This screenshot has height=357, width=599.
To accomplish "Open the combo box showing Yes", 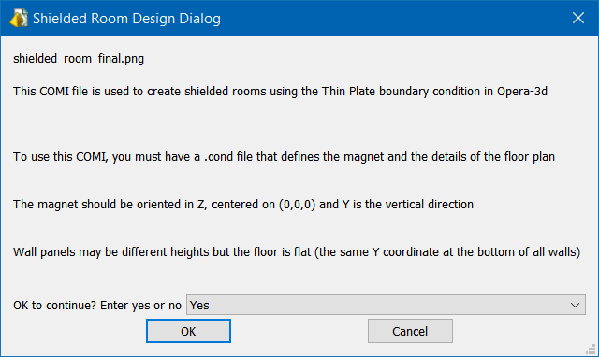I will click(x=386, y=305).
